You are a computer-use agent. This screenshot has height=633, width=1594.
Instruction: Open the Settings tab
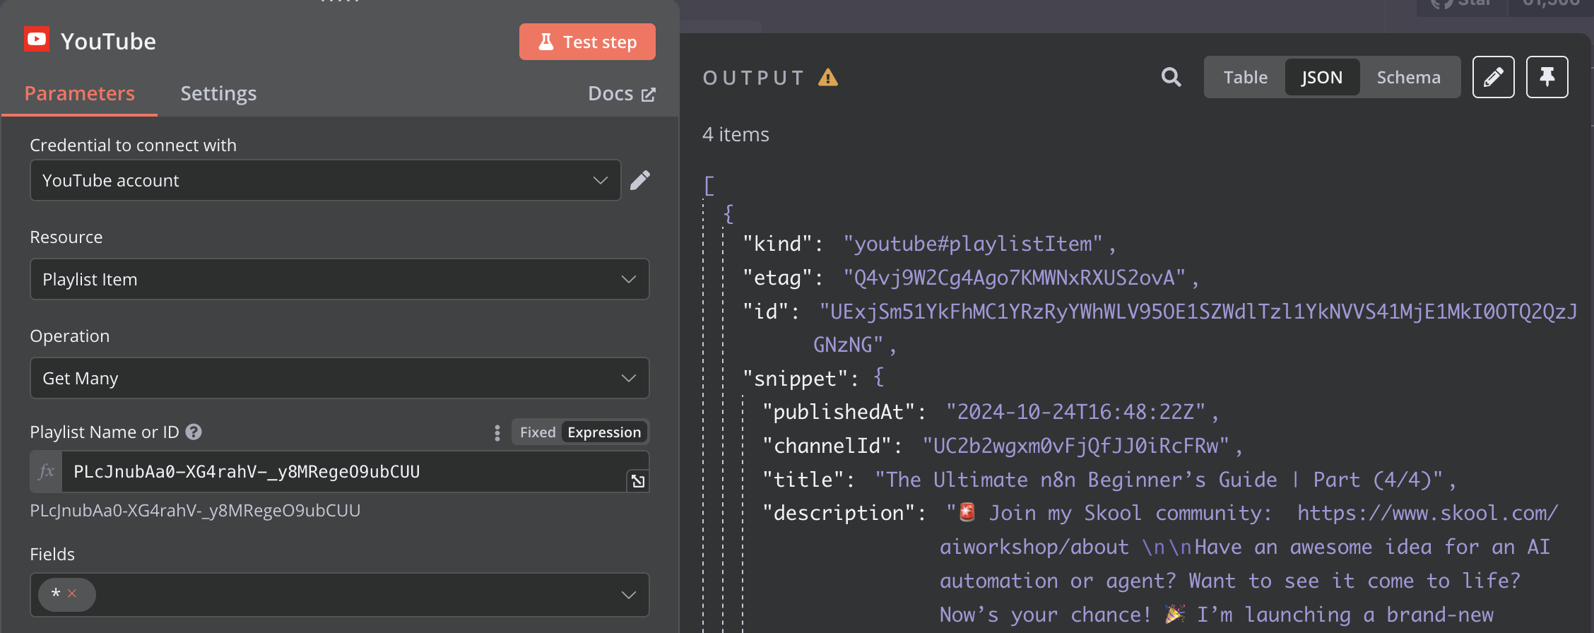218,93
